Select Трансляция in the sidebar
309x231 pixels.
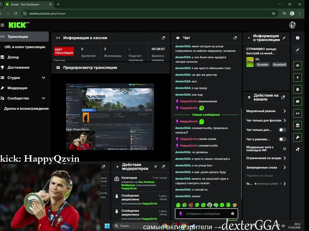[x=24, y=37]
